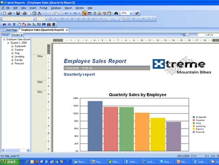
Task: Click the orange Leverling legend swatch
Action: point(194,126)
